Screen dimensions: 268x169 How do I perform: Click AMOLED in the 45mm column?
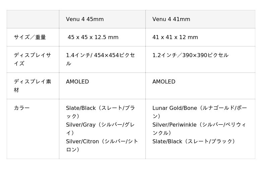tap(77, 82)
